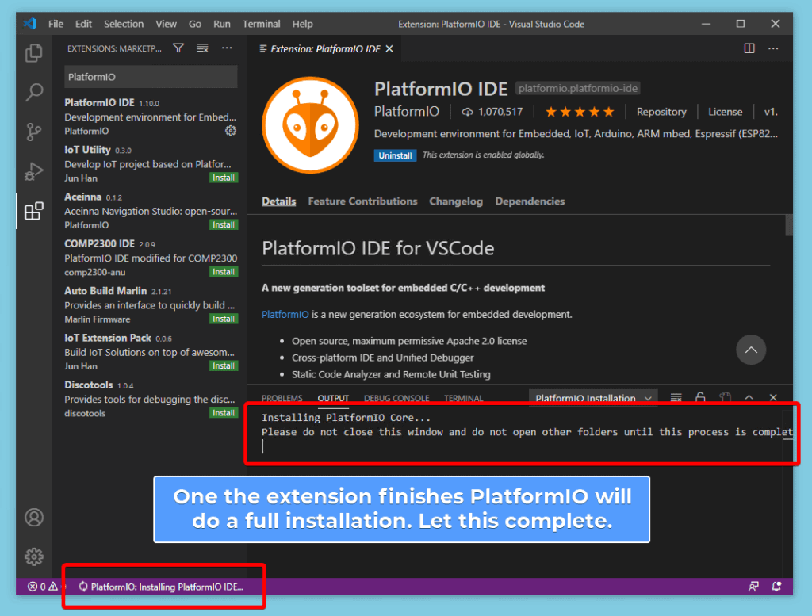Open the Terminal menu
Screen dimensions: 812x616
click(261, 24)
